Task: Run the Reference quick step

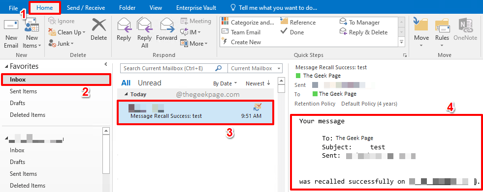Action: pos(298,22)
